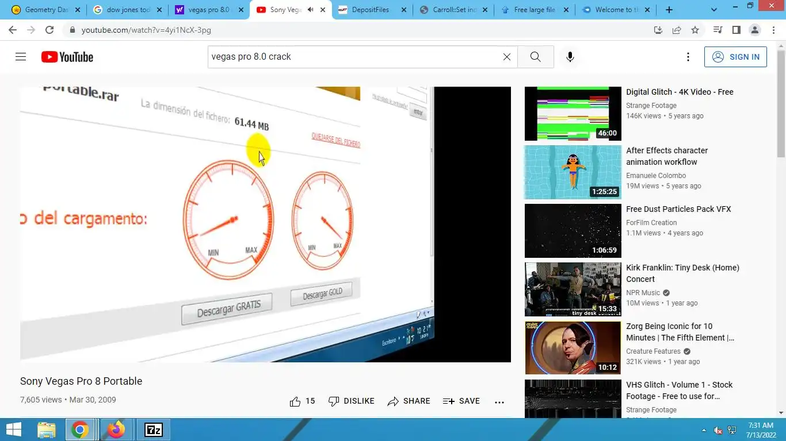Viewport: 786px width, 441px height.
Task: Open 7-Zip from the taskbar
Action: click(154, 430)
